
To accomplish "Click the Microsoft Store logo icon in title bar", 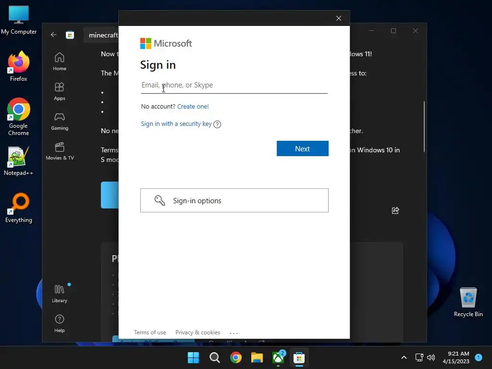I will tap(70, 35).
